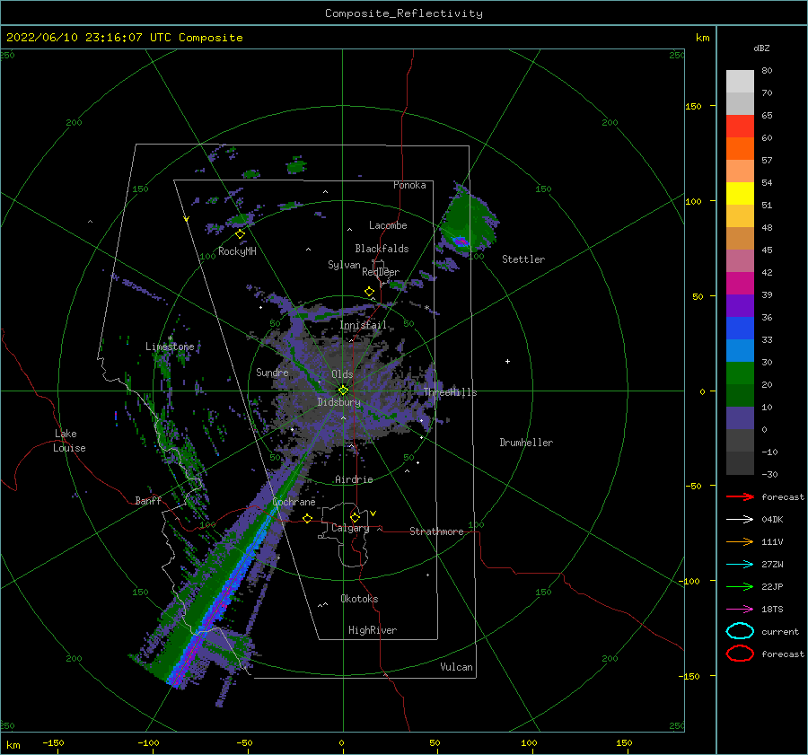Click the blue 36 dBZ legend swatch

click(740, 328)
